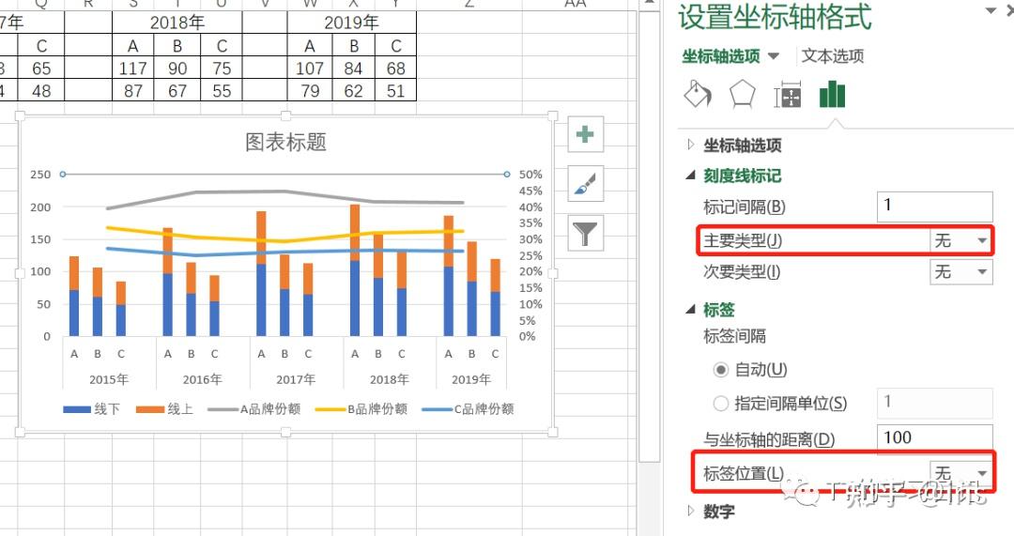Screen dimensions: 1014x536
Task: Switch to the 文本选项 tab
Action: [832, 56]
